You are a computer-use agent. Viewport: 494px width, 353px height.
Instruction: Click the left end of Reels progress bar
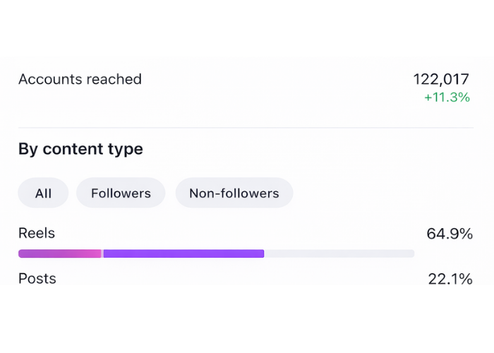(x=21, y=253)
